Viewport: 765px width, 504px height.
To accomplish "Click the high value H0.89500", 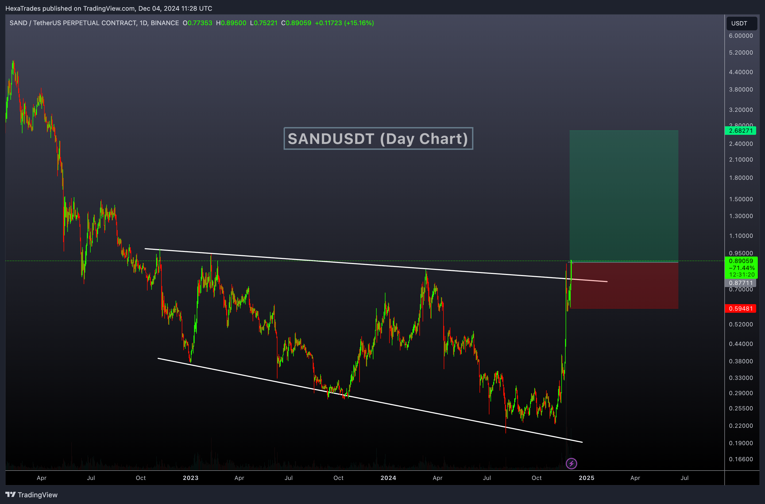I will [x=231, y=23].
